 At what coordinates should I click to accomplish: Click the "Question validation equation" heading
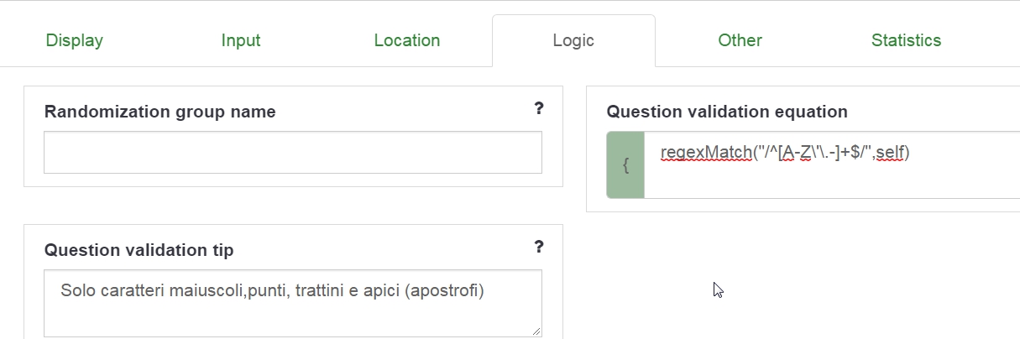pyautogui.click(x=727, y=112)
